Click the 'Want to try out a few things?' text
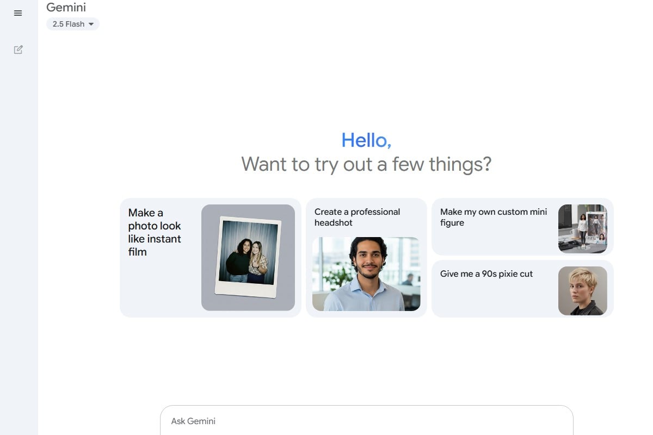The image size is (653, 435). (366, 164)
